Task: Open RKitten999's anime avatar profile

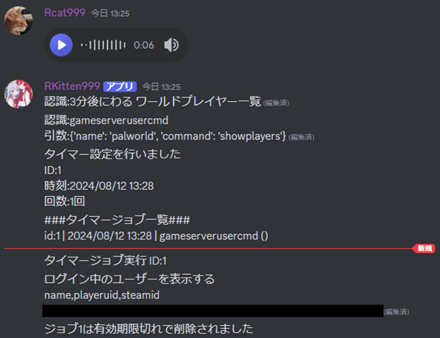Action: coord(19,94)
